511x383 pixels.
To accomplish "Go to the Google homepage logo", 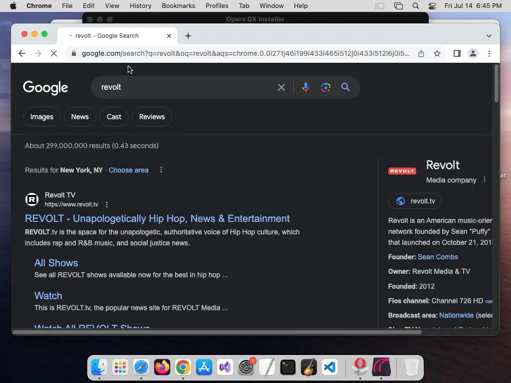I will (45, 88).
